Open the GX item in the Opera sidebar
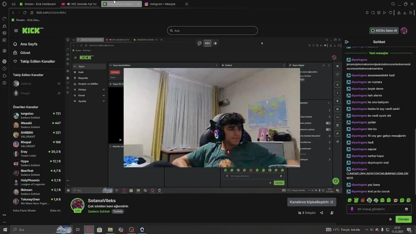The image size is (416, 234). pyautogui.click(x=4, y=215)
